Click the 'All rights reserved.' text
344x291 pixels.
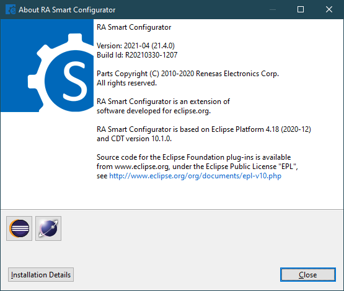(x=126, y=83)
